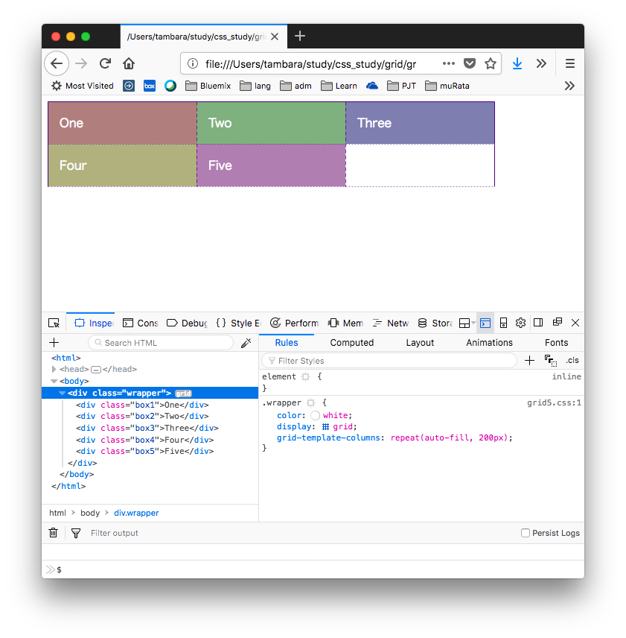Image resolution: width=626 pixels, height=638 pixels.
Task: Bookmark this page with the star
Action: [x=491, y=63]
